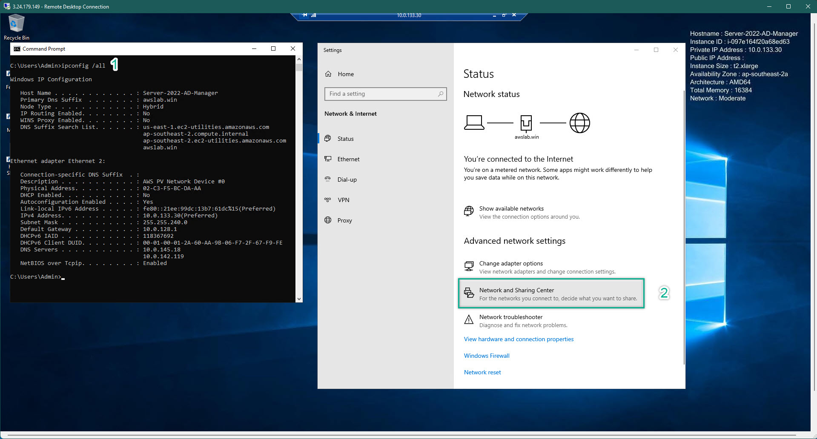Click the Host Name Server-2022-AD-Manager value
This screenshot has width=817, height=439.
click(x=180, y=93)
